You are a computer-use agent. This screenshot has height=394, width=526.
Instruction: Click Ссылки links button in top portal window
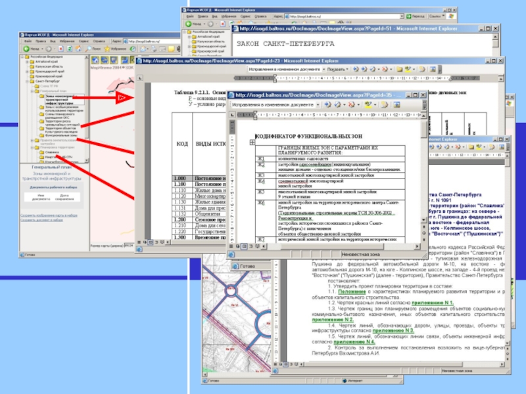(x=435, y=16)
